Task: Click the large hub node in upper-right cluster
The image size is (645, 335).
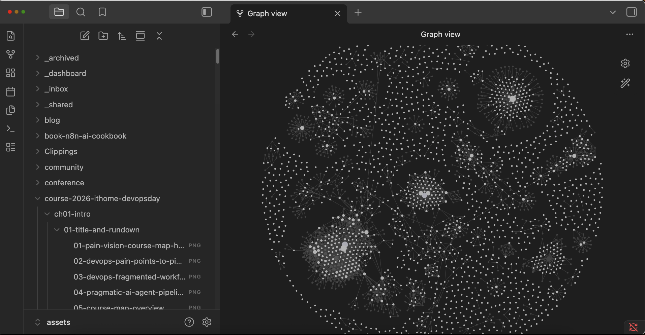Action: click(x=512, y=99)
